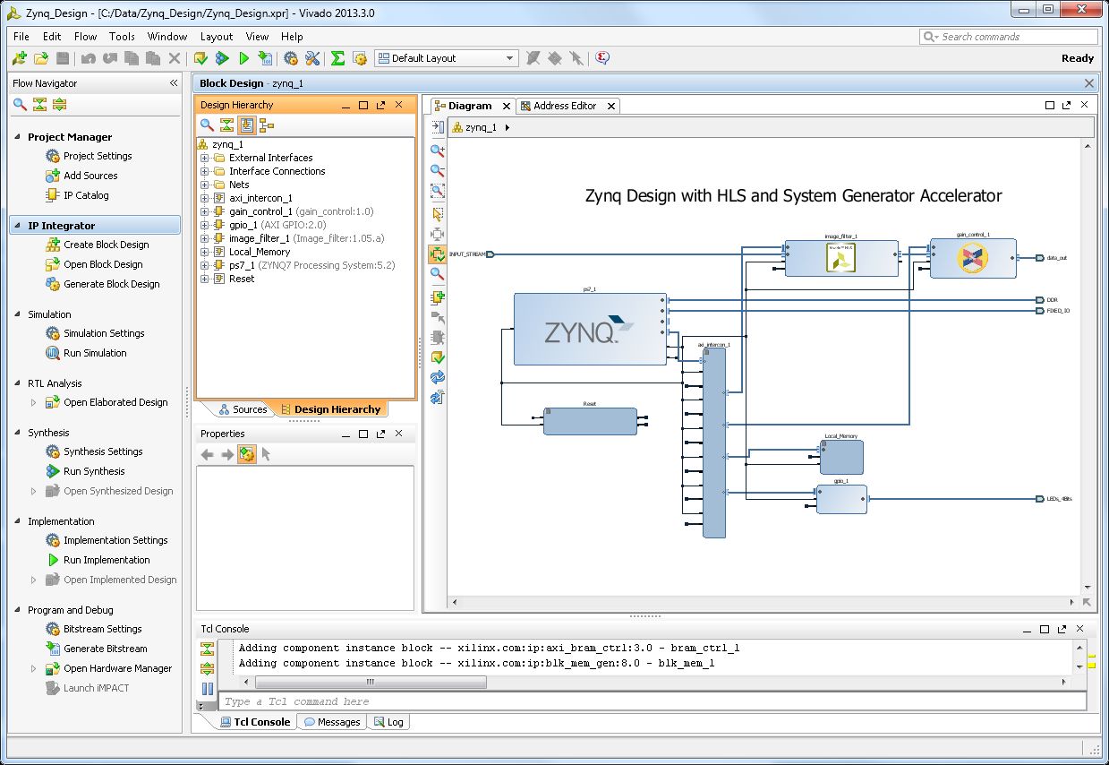Toggle the highlighted auto-fit selection button in diagram toolbar

438,255
